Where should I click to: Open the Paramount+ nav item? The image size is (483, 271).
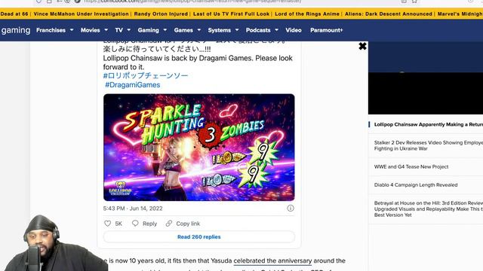(x=327, y=30)
